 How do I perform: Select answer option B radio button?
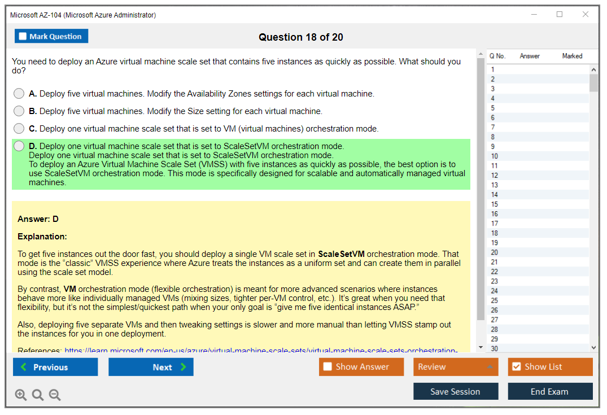(x=18, y=111)
